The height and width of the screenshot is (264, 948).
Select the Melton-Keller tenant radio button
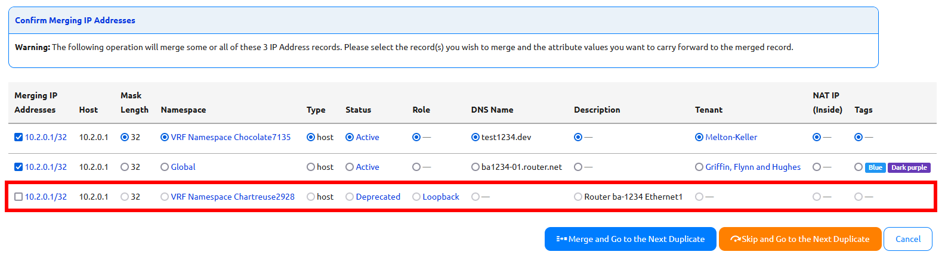click(x=699, y=137)
